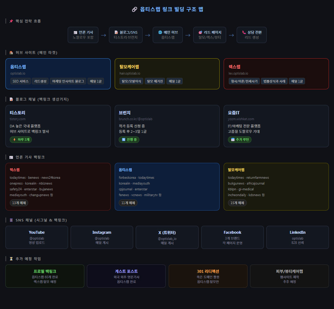Click the hourglass icon beside 추가 예정 작업
Screen dimensions: 334x309
click(11, 259)
